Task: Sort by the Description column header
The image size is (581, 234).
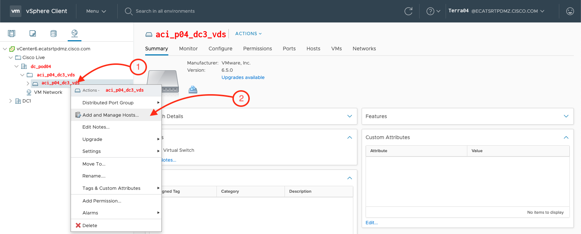Action: (319, 191)
